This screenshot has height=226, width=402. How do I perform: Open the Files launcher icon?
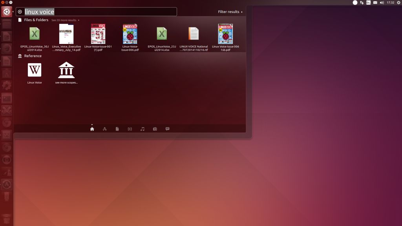coord(7,24)
